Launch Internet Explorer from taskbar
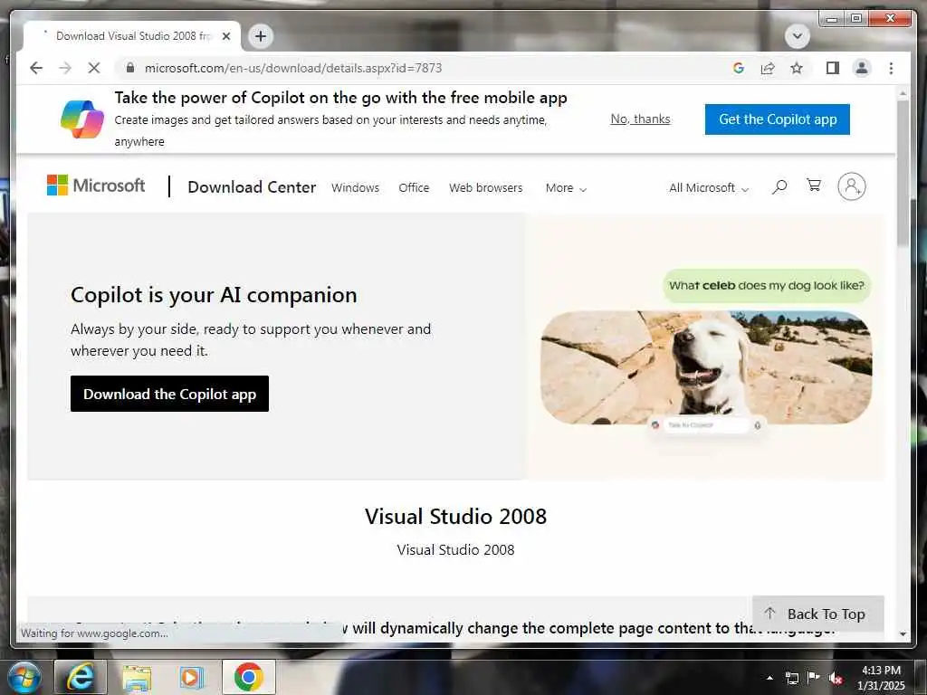 point(81,677)
